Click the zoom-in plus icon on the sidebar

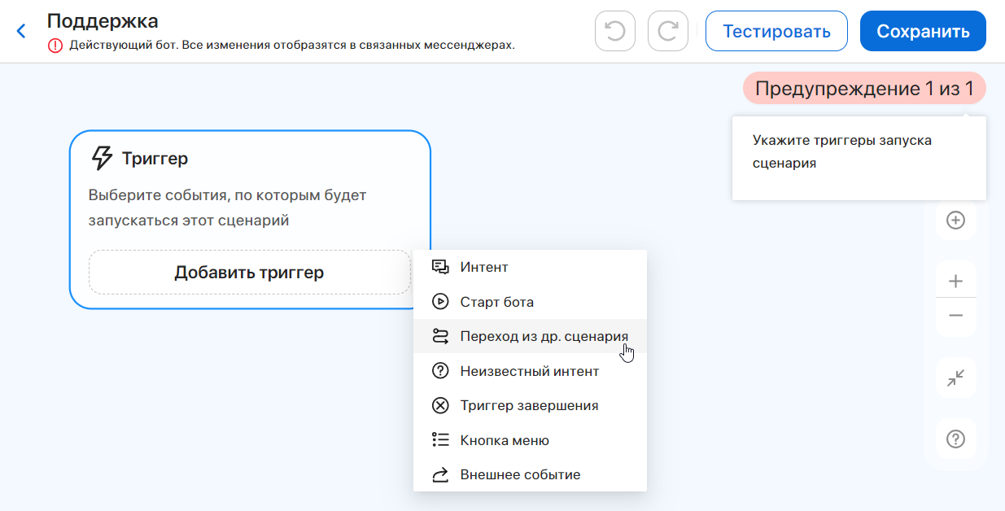coord(955,279)
